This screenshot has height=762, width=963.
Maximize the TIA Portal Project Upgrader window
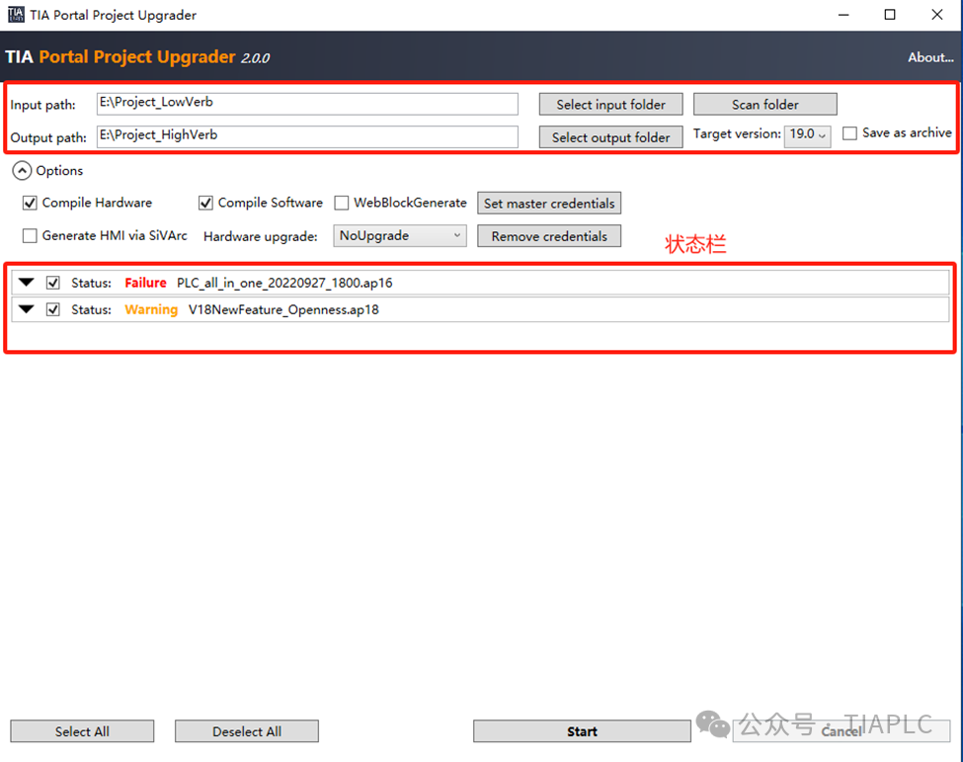click(x=889, y=15)
